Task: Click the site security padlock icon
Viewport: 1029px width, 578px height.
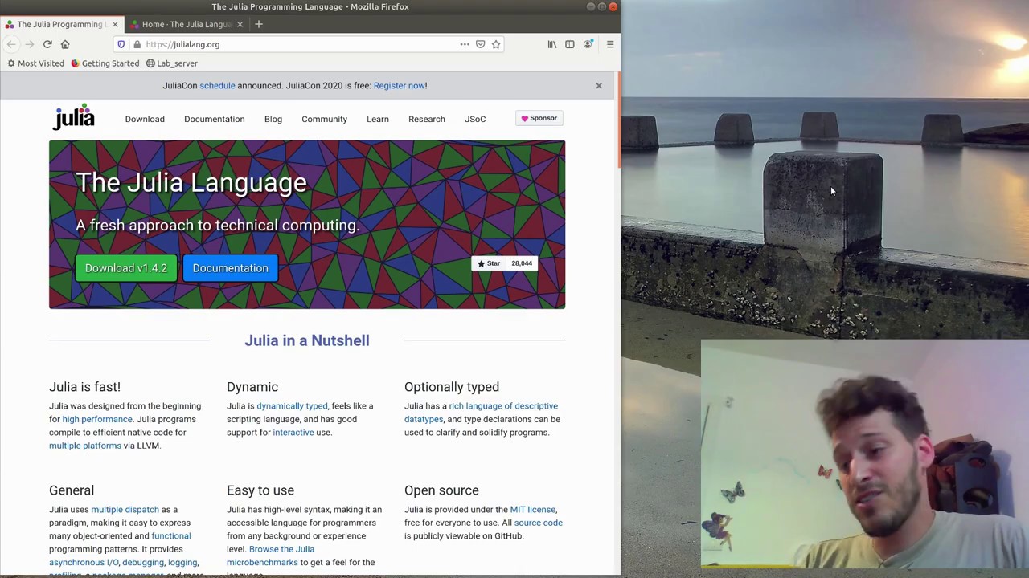Action: point(137,44)
